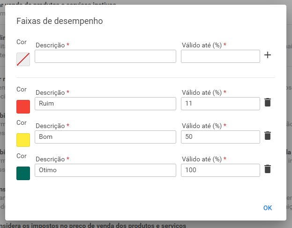Open the empty color picker swatch
Viewport: 292px width, 228px height.
click(x=23, y=59)
